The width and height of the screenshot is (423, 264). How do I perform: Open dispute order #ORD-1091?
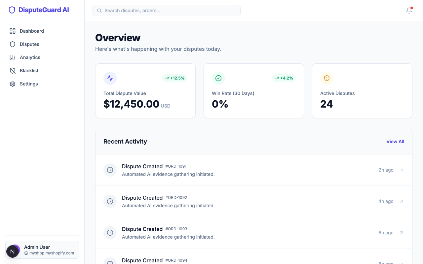[x=176, y=166]
